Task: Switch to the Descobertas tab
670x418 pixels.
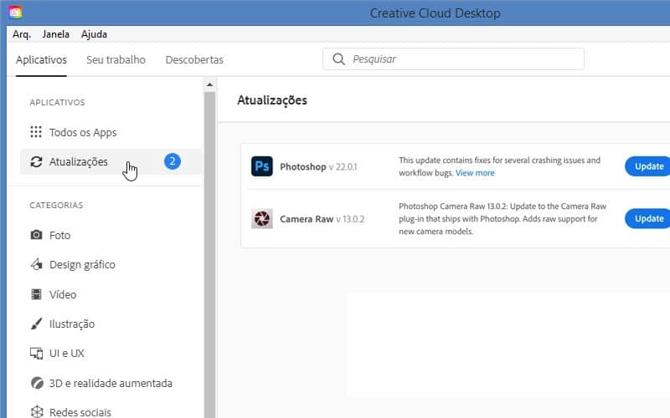Action: [x=194, y=59]
